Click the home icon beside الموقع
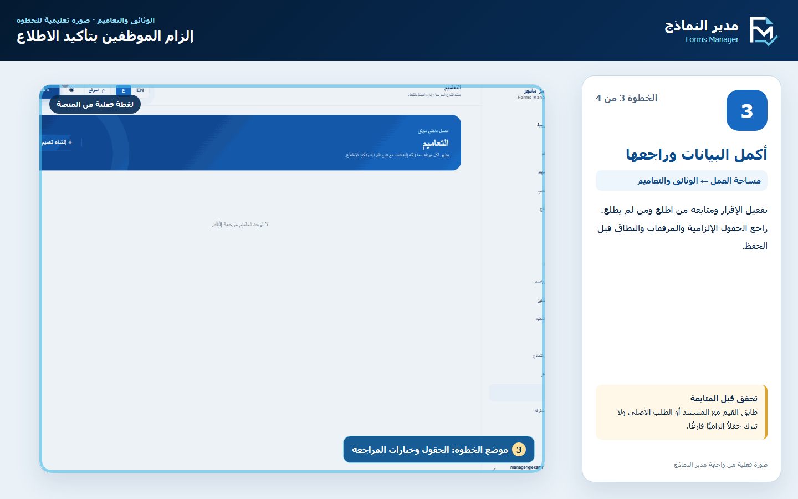 pos(103,90)
